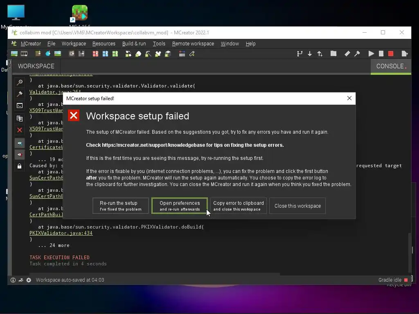The width and height of the screenshot is (419, 314).
Task: Open the Build & run menu
Action: tap(134, 43)
